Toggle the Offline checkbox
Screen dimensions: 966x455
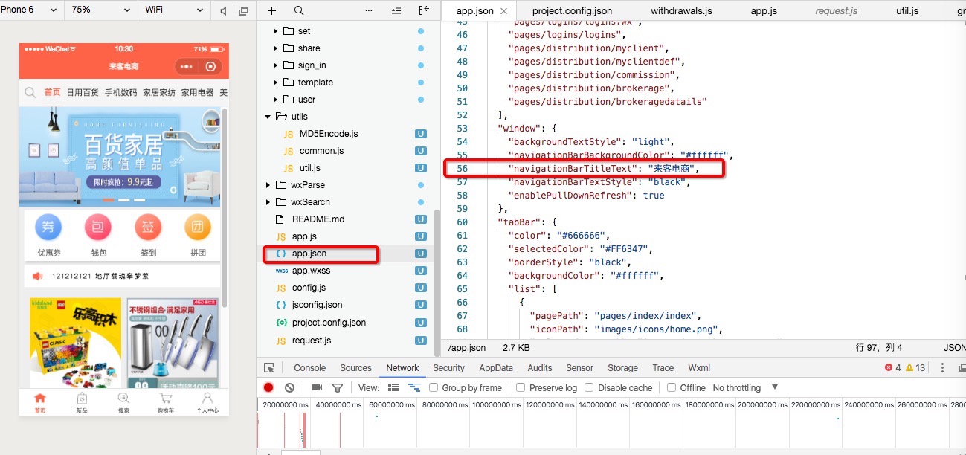pos(672,387)
